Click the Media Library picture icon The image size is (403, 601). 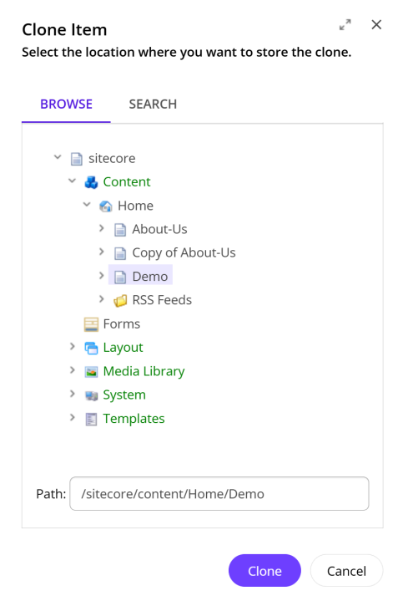coord(91,372)
